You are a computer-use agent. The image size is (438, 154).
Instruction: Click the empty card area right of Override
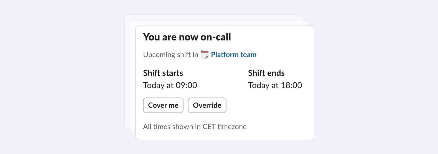269,105
